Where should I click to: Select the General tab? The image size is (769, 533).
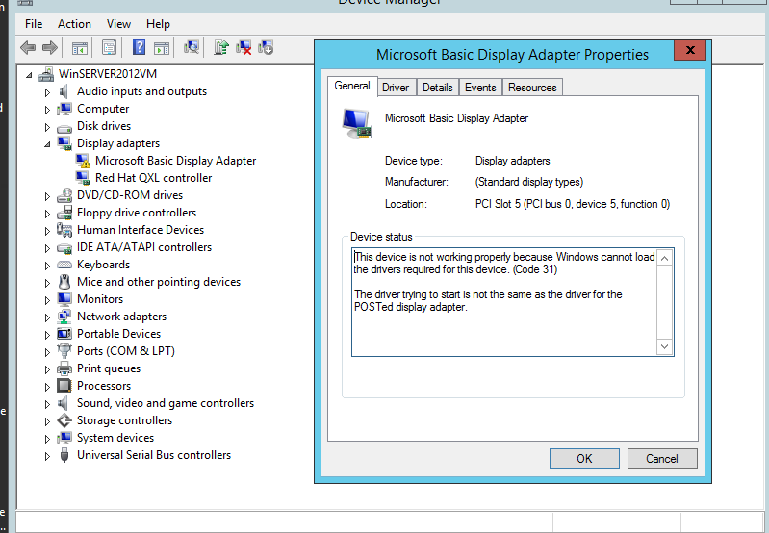352,86
